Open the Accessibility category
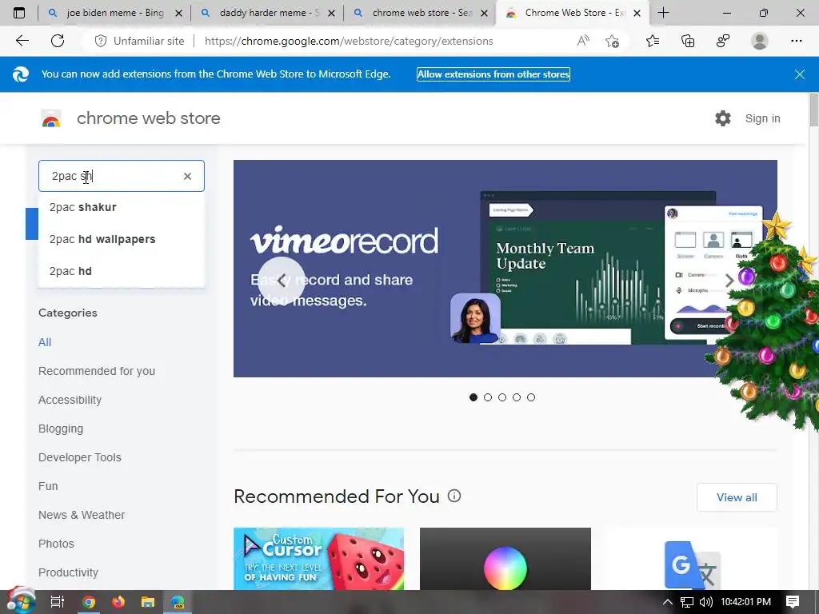The width and height of the screenshot is (819, 614). click(70, 400)
